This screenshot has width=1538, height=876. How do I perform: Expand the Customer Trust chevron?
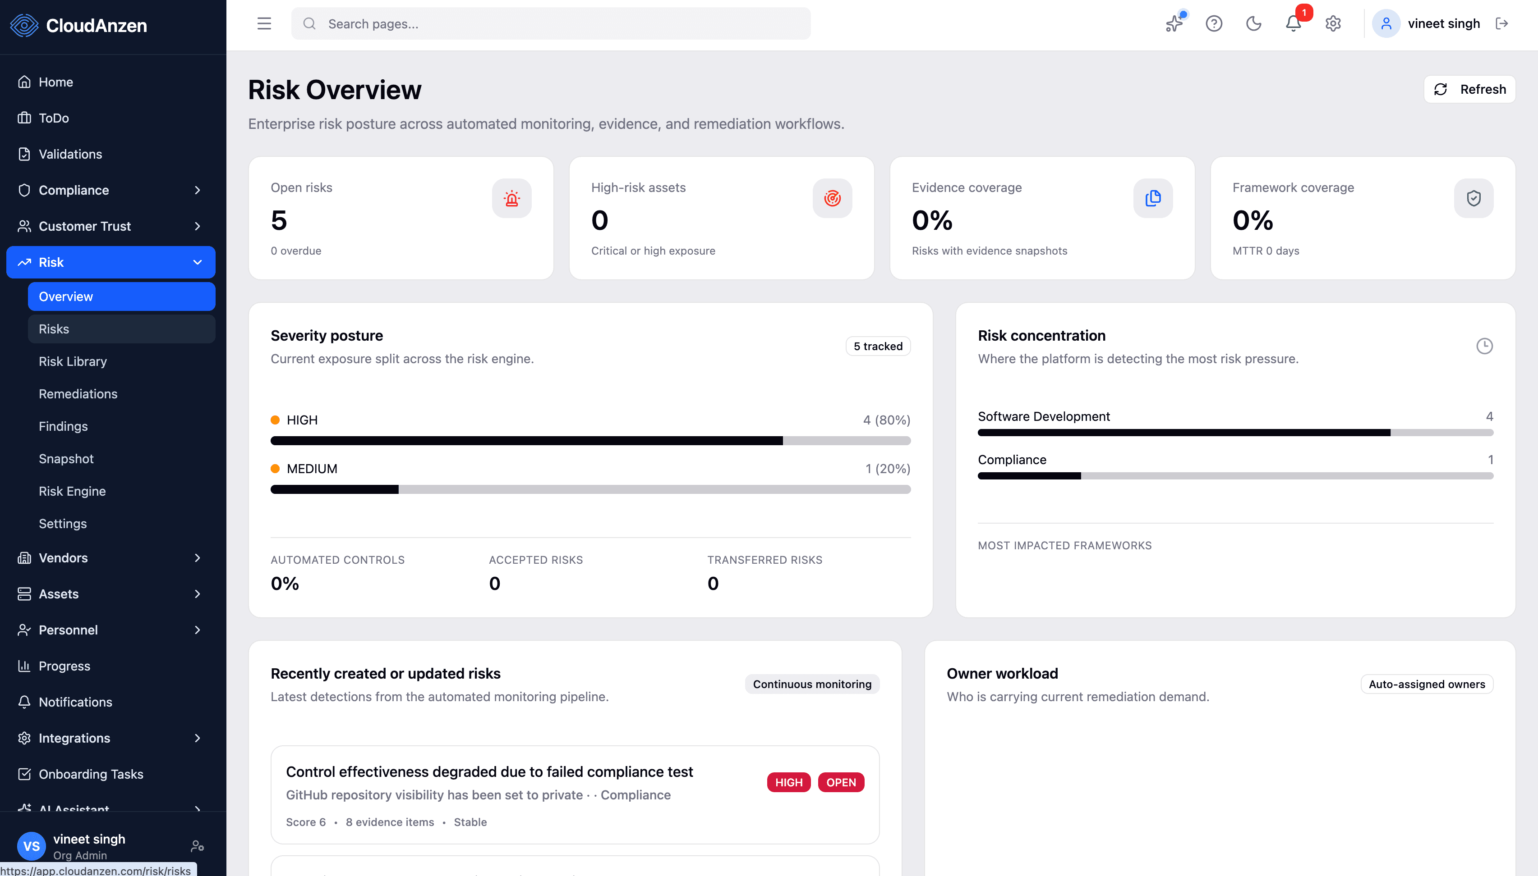point(198,226)
